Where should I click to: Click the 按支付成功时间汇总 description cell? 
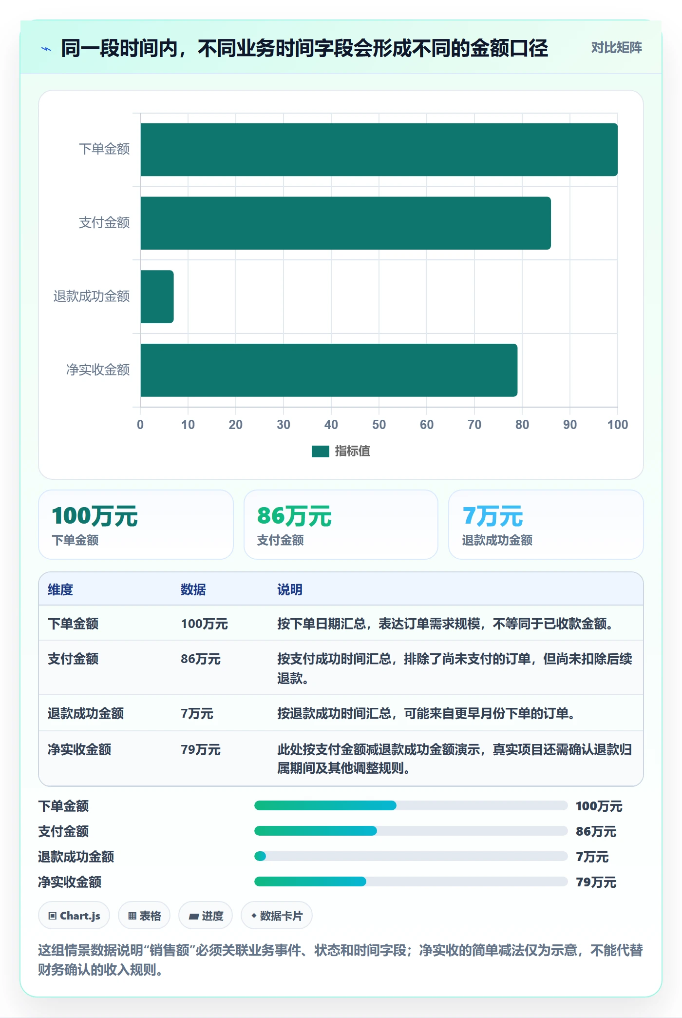455,668
